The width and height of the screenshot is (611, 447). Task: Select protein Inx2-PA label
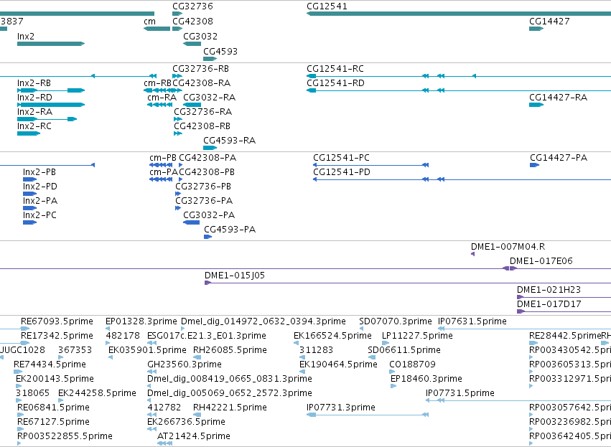tap(40, 202)
